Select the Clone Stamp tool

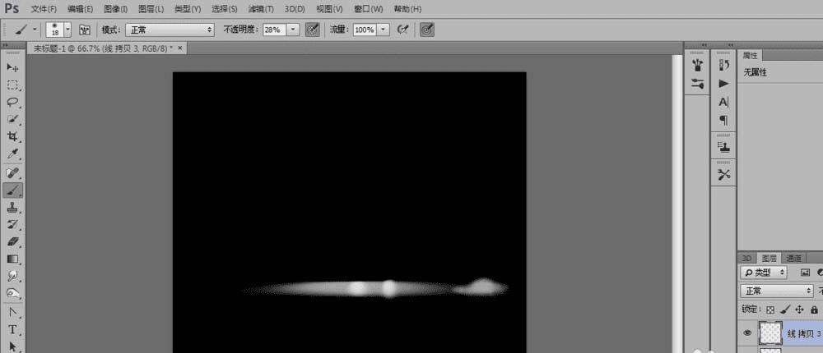12,208
